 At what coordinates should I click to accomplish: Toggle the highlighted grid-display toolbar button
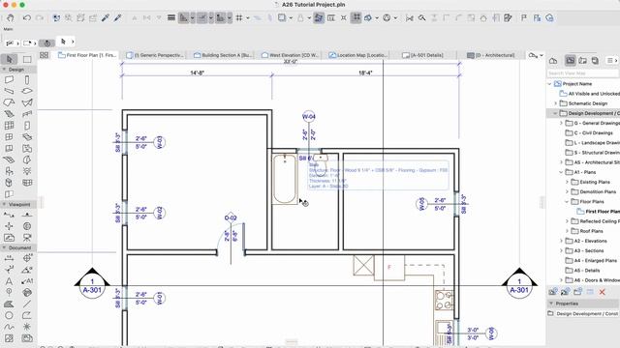356,17
